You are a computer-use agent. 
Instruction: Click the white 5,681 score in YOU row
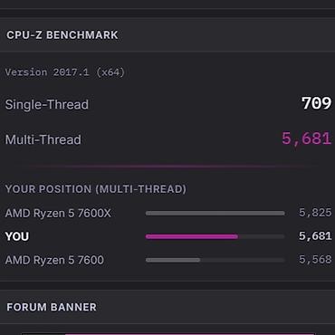pos(315,236)
